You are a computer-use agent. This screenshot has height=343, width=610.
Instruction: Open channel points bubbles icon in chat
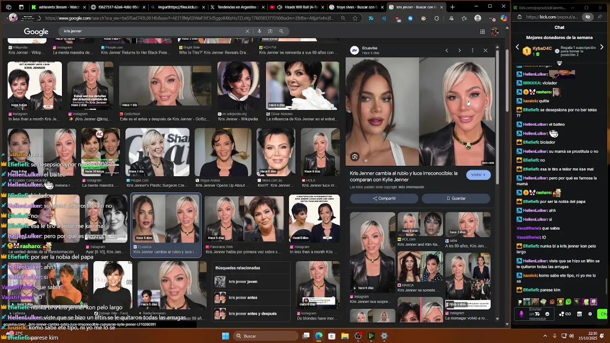click(561, 314)
